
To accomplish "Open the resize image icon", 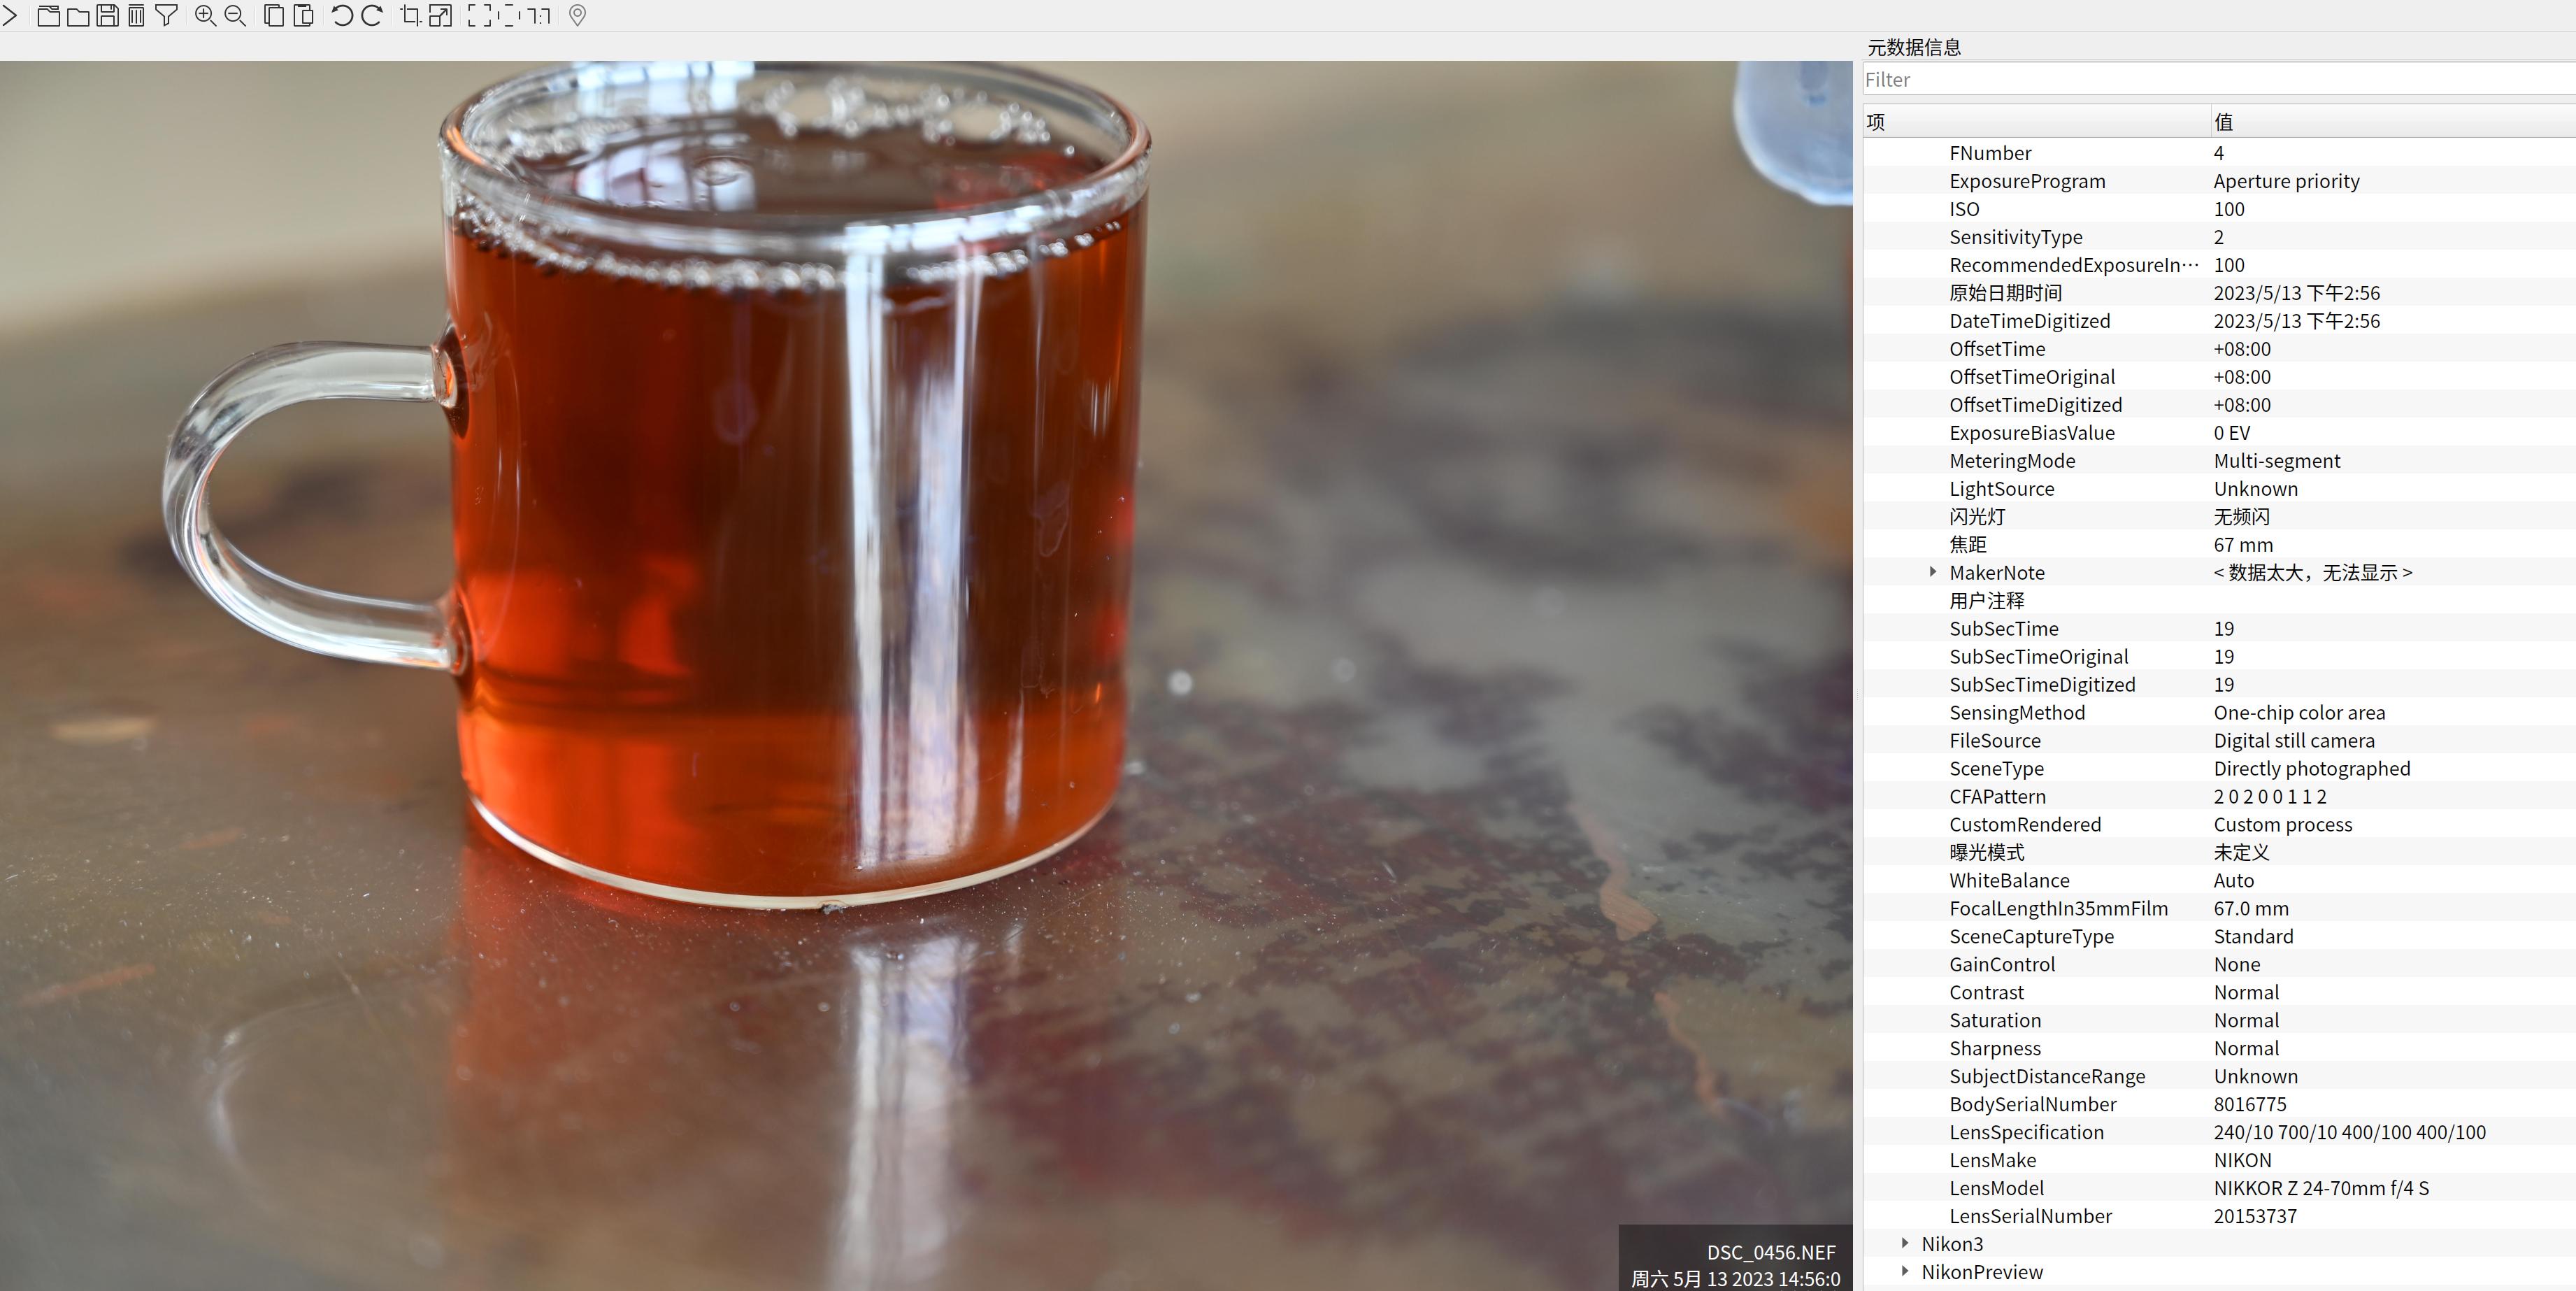I will 440,15.
